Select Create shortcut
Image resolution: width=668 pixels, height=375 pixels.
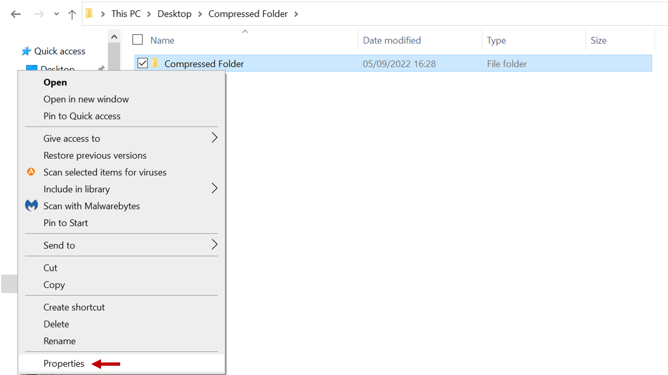(121, 307)
